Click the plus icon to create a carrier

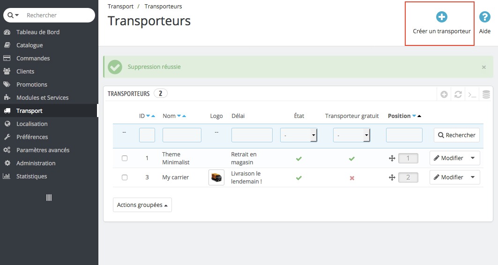(x=441, y=17)
